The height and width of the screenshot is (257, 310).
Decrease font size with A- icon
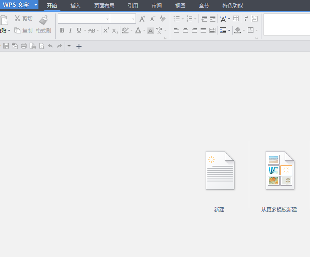(x=152, y=19)
